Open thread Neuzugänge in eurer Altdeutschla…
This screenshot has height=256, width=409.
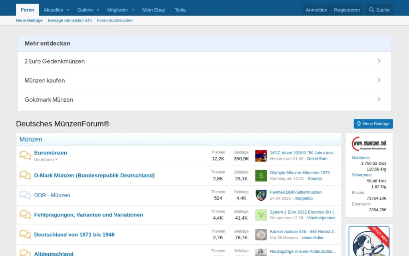click(x=303, y=252)
